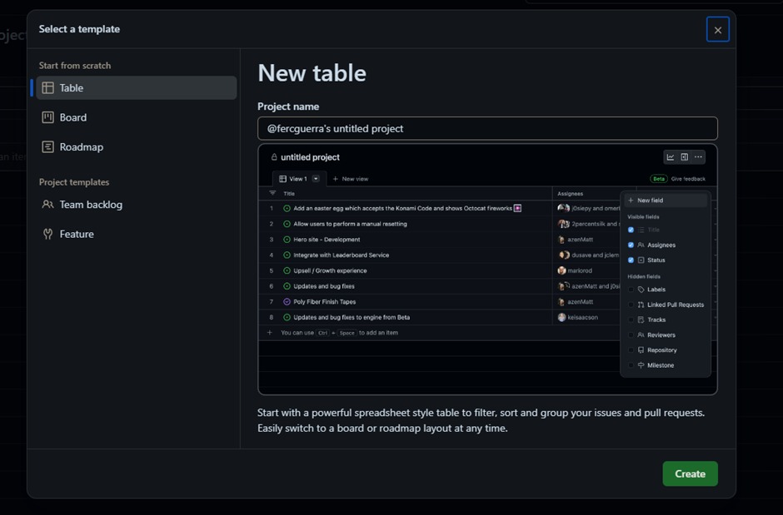The width and height of the screenshot is (783, 515).
Task: Click the side panel layout icon
Action: [685, 157]
